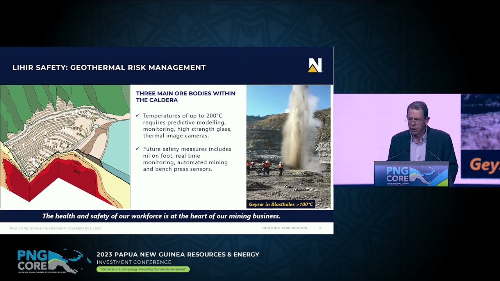This screenshot has width=500, height=281.
Task: Click '2023 PAPUA NEW GUINEA RESOURCES & ENERGY' title
Action: pos(178,254)
